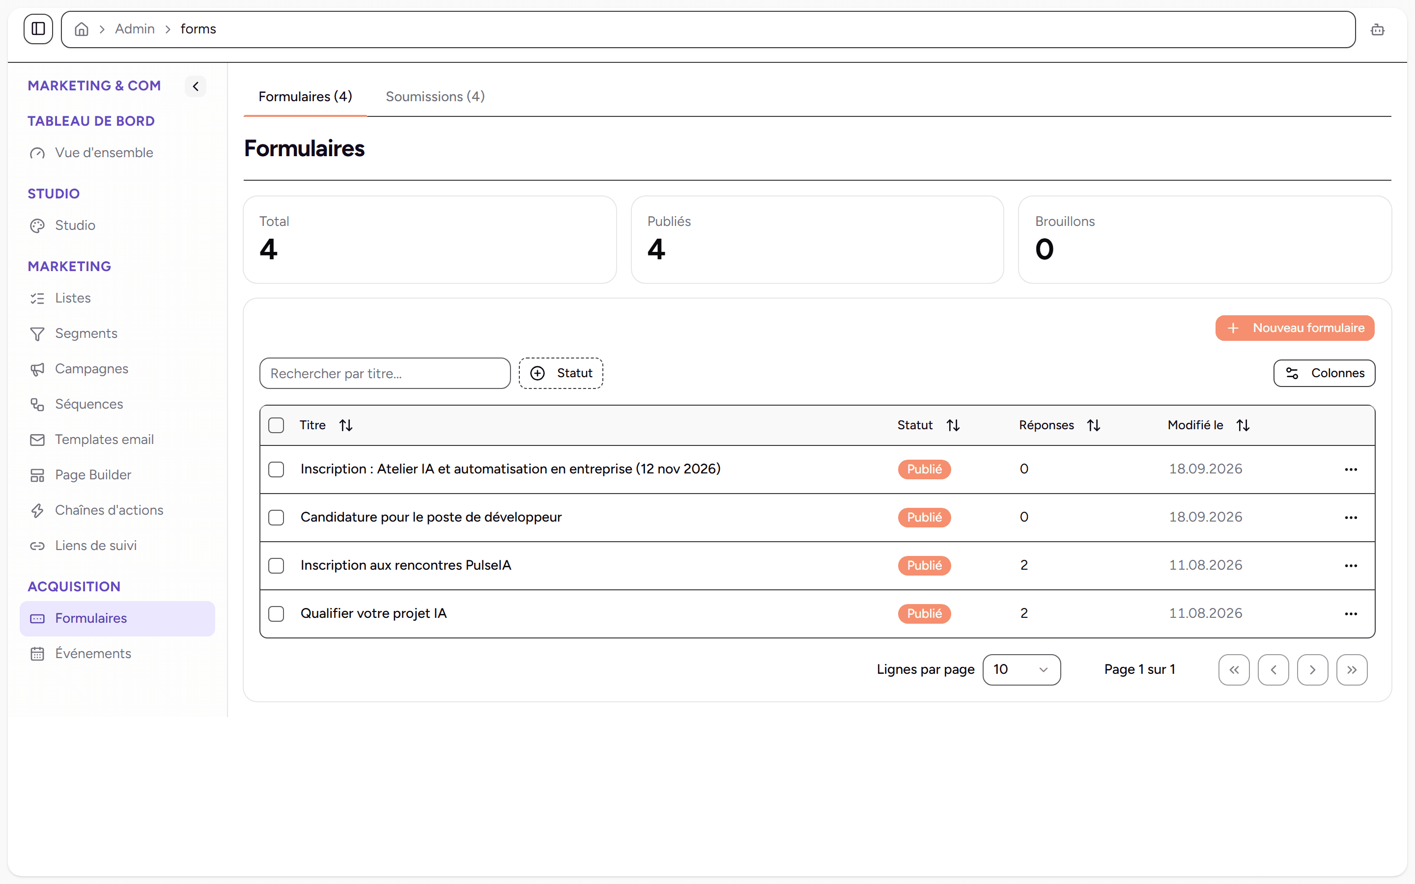This screenshot has height=884, width=1415.
Task: Toggle the sidebar panel icon
Action: (x=38, y=28)
